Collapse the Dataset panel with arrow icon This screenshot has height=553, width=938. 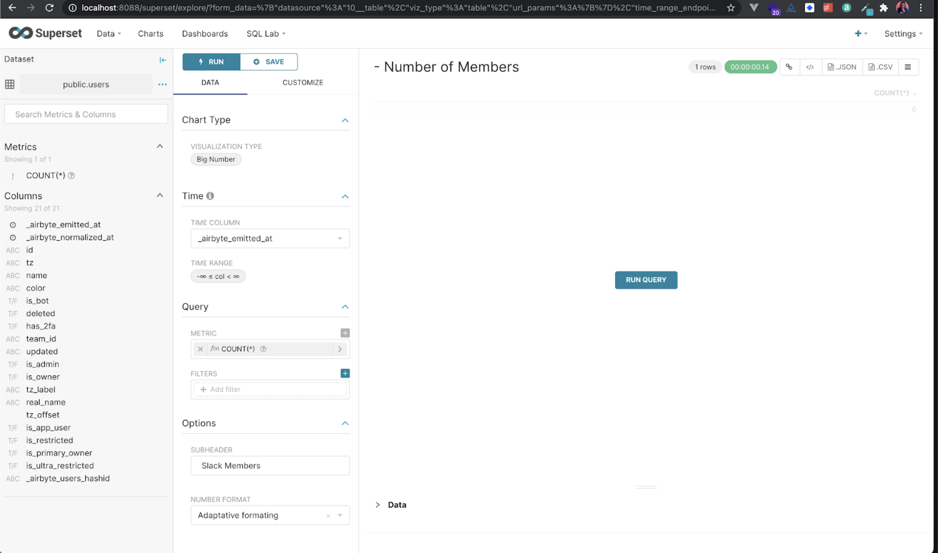[163, 60]
